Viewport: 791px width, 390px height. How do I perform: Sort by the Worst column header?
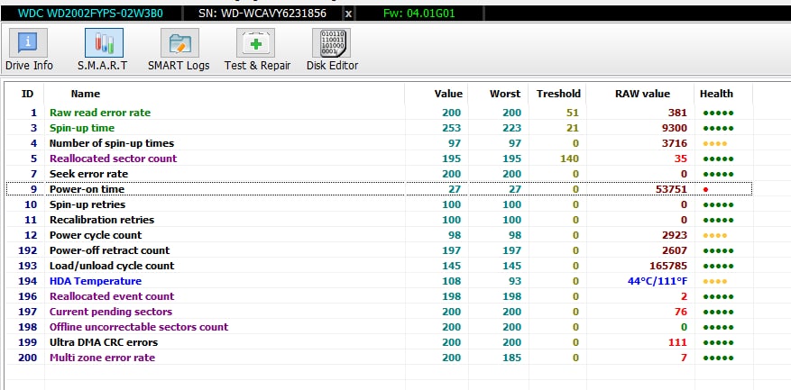505,94
